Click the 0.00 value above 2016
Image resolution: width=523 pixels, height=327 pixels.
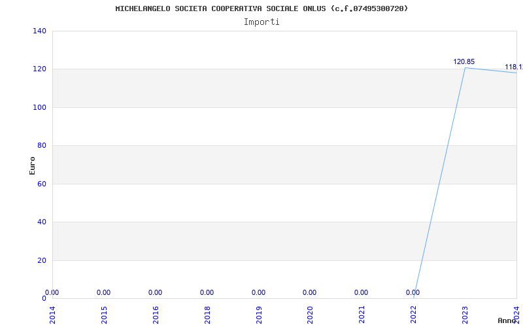155,292
